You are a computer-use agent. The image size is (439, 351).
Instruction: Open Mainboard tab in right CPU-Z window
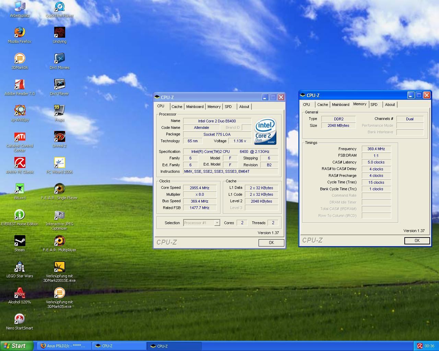click(341, 105)
